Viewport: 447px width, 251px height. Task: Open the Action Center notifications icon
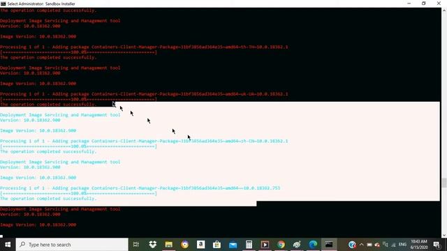pyautogui.click(x=437, y=245)
